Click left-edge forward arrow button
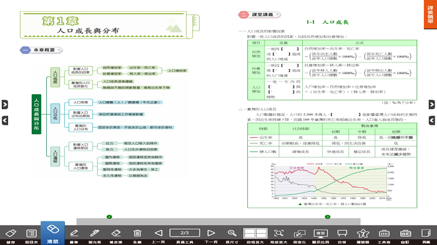437x245 pixels. (x=5, y=104)
